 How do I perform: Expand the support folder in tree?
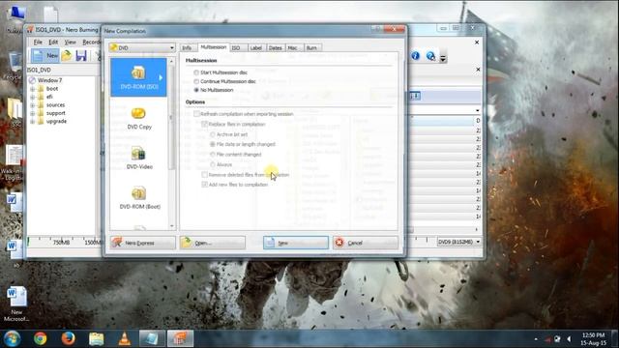[x=32, y=114]
